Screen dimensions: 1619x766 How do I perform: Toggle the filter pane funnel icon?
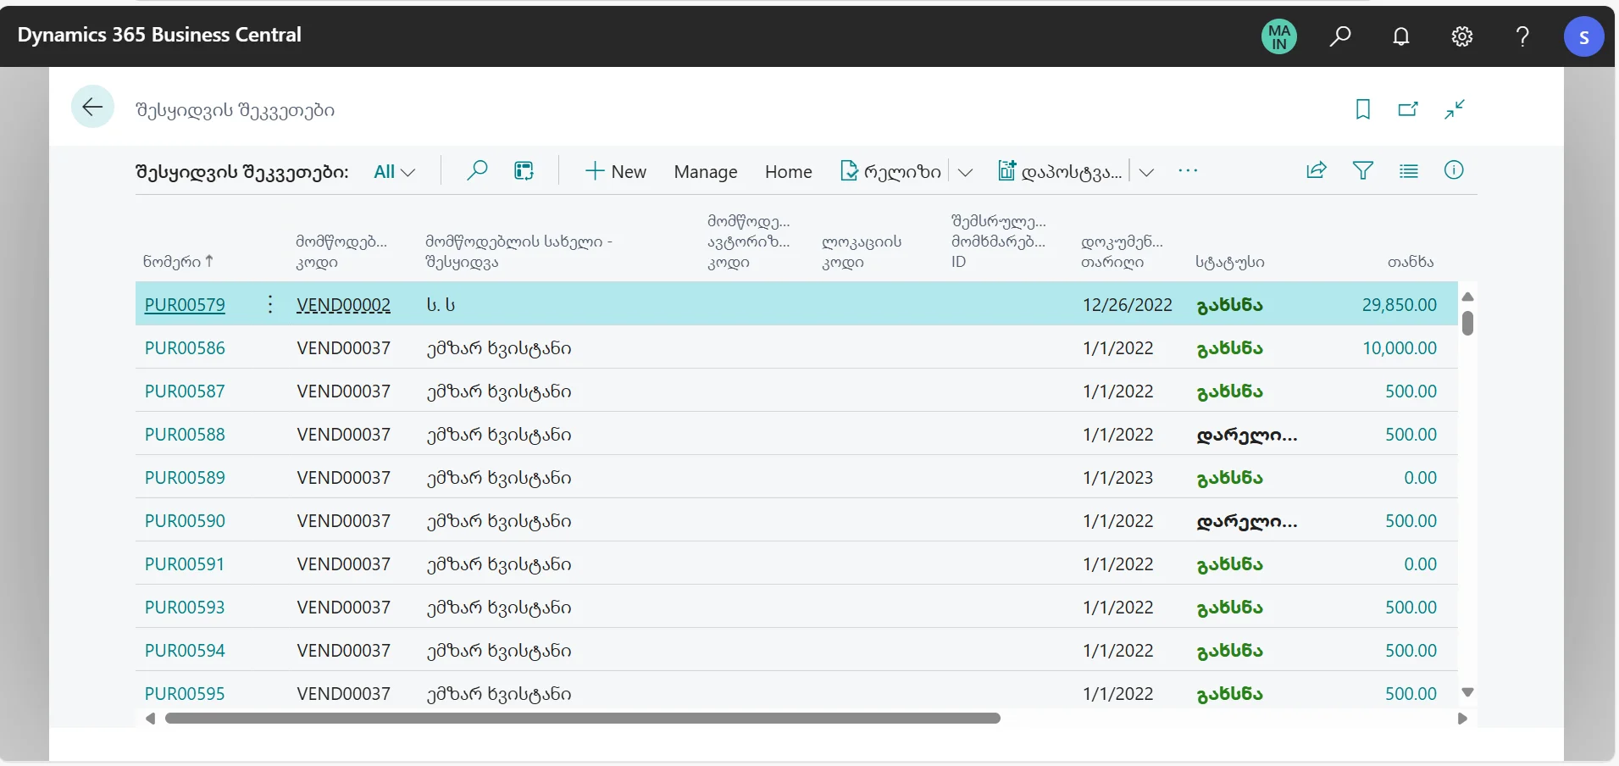[1362, 171]
